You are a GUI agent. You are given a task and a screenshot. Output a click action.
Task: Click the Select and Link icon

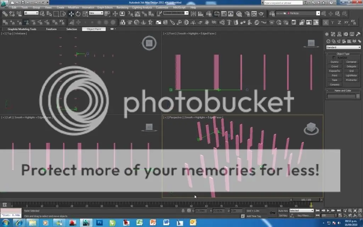(x=5, y=14)
